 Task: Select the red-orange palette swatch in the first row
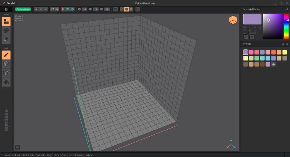coord(273,52)
